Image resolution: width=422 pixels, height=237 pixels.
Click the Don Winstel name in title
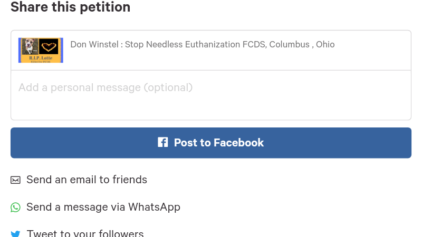(94, 44)
